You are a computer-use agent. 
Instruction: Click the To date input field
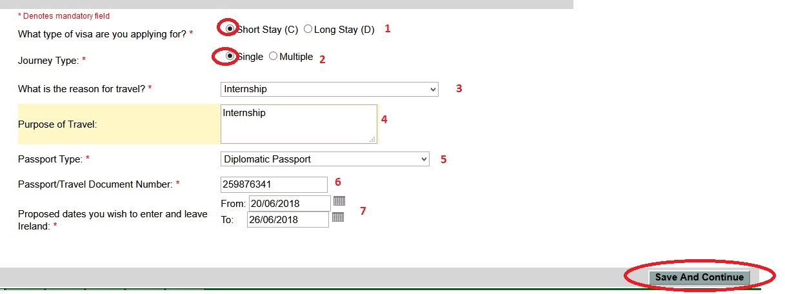(x=288, y=220)
